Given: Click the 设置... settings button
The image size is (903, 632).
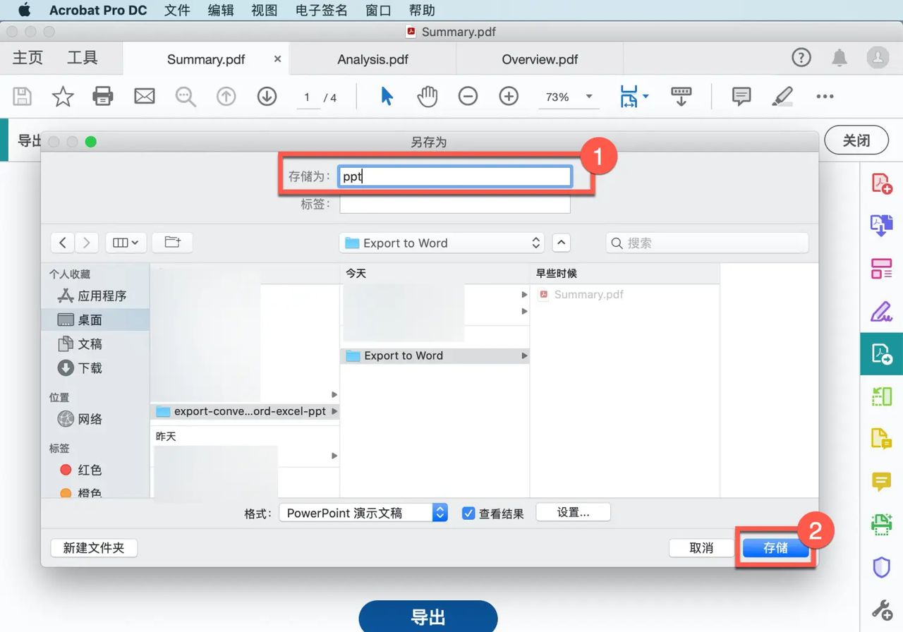Looking at the screenshot, I should [x=574, y=513].
